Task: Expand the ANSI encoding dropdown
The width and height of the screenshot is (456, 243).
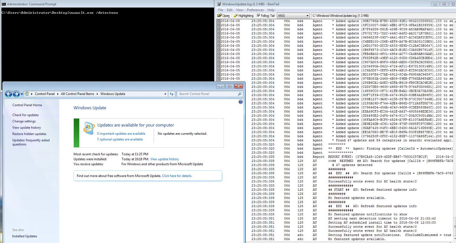Action: (x=307, y=16)
